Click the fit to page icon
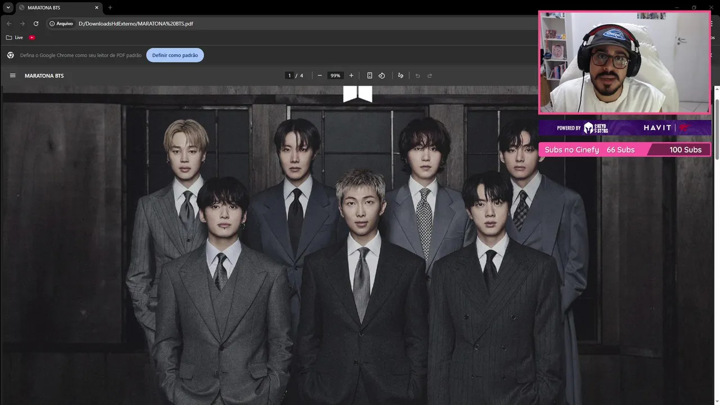720x405 pixels. click(x=370, y=75)
